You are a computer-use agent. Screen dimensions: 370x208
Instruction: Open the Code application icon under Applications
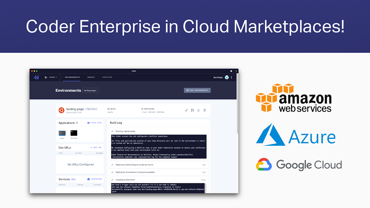coord(62,133)
